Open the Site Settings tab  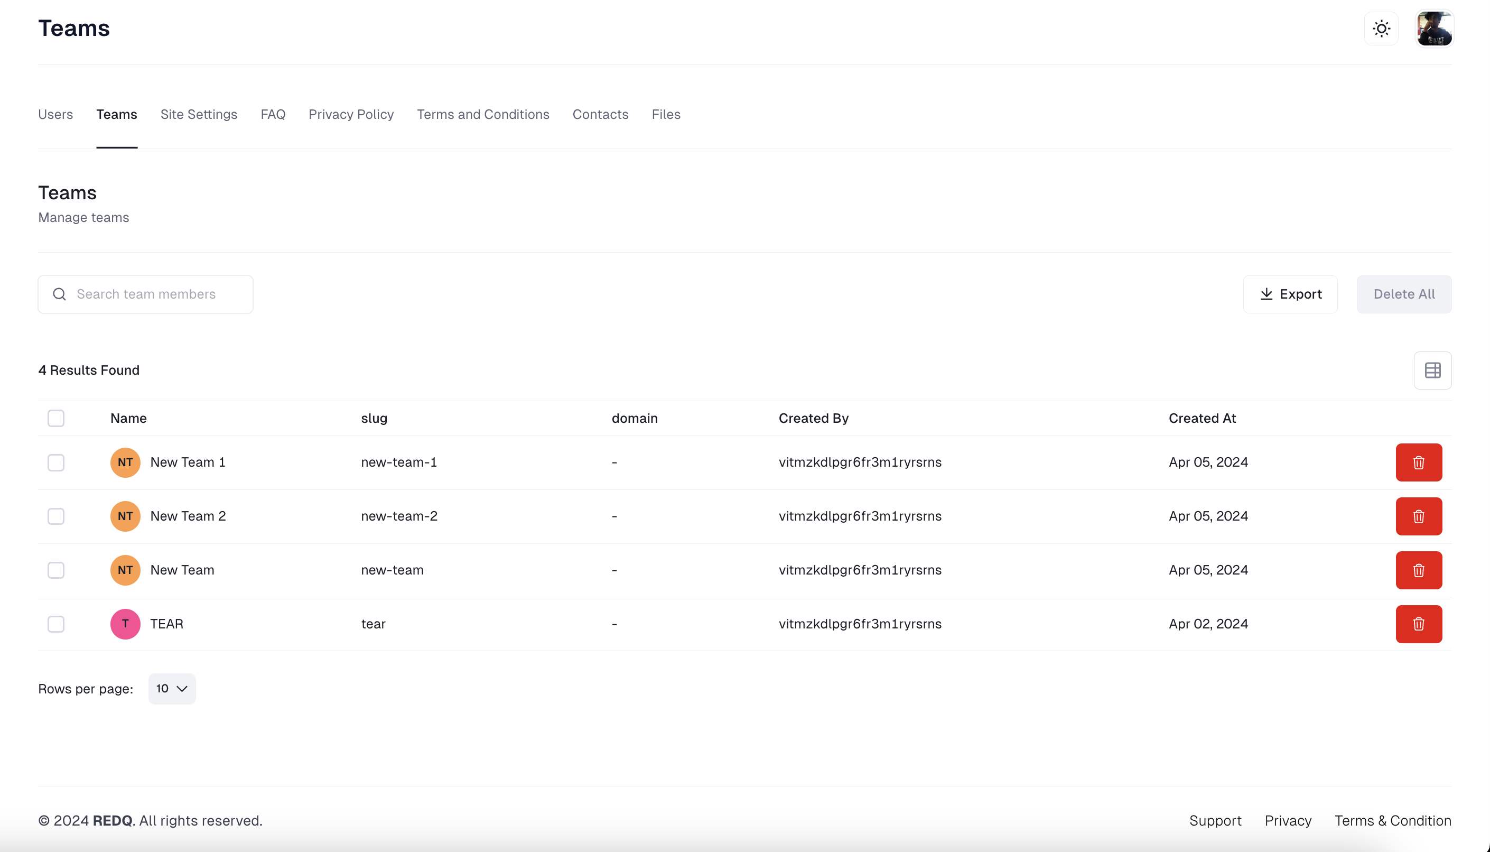[199, 114]
